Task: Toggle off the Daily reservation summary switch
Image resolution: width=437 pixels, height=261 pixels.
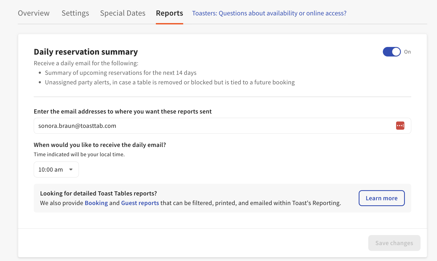Action: [x=392, y=52]
